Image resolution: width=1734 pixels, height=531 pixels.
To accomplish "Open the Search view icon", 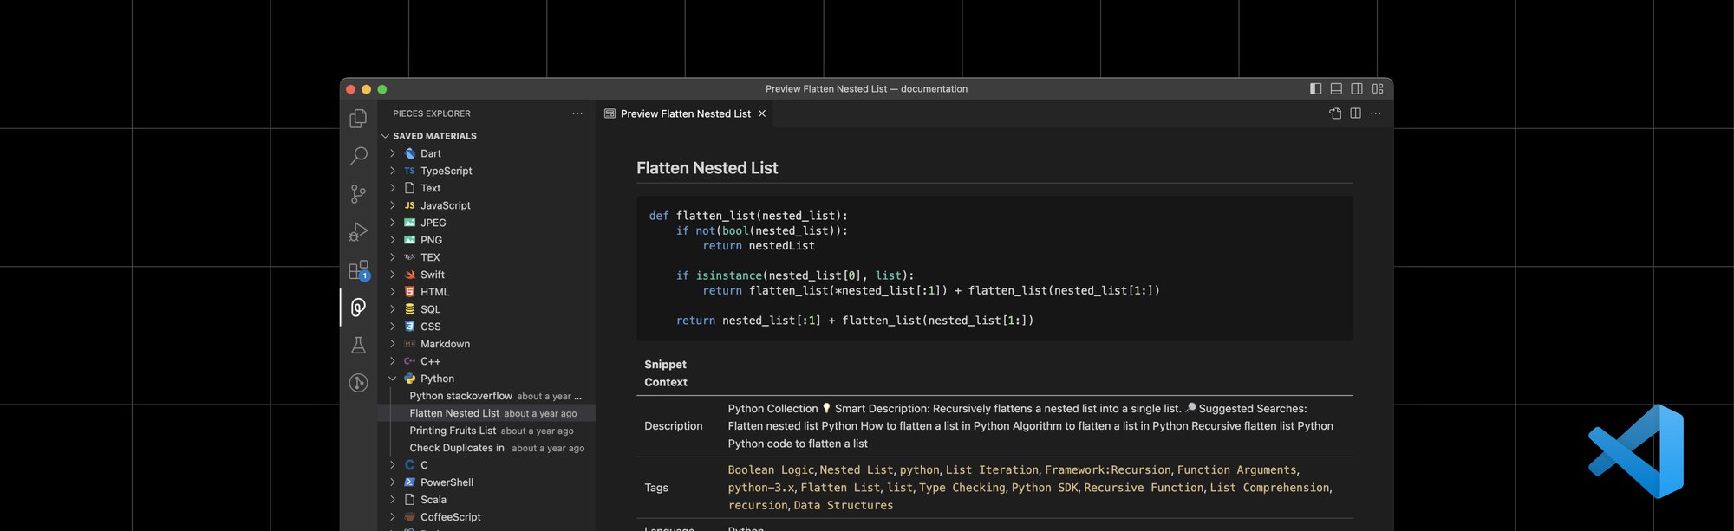I will [x=358, y=156].
